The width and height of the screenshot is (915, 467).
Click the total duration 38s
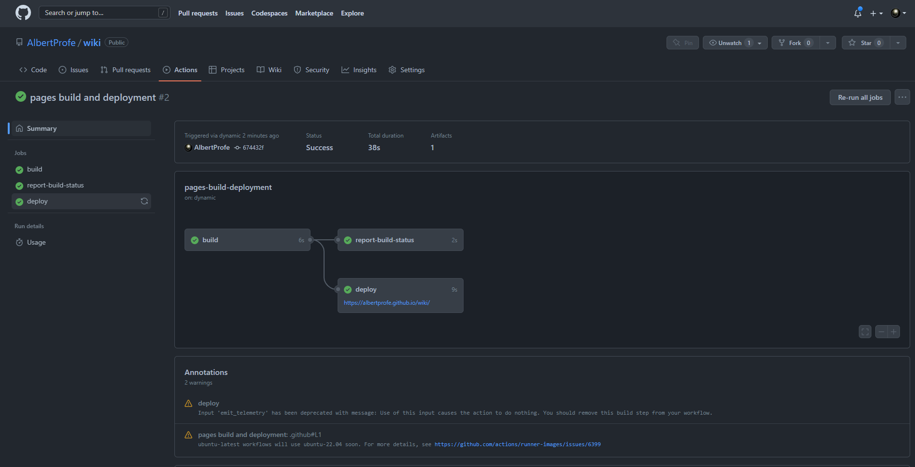click(x=374, y=147)
